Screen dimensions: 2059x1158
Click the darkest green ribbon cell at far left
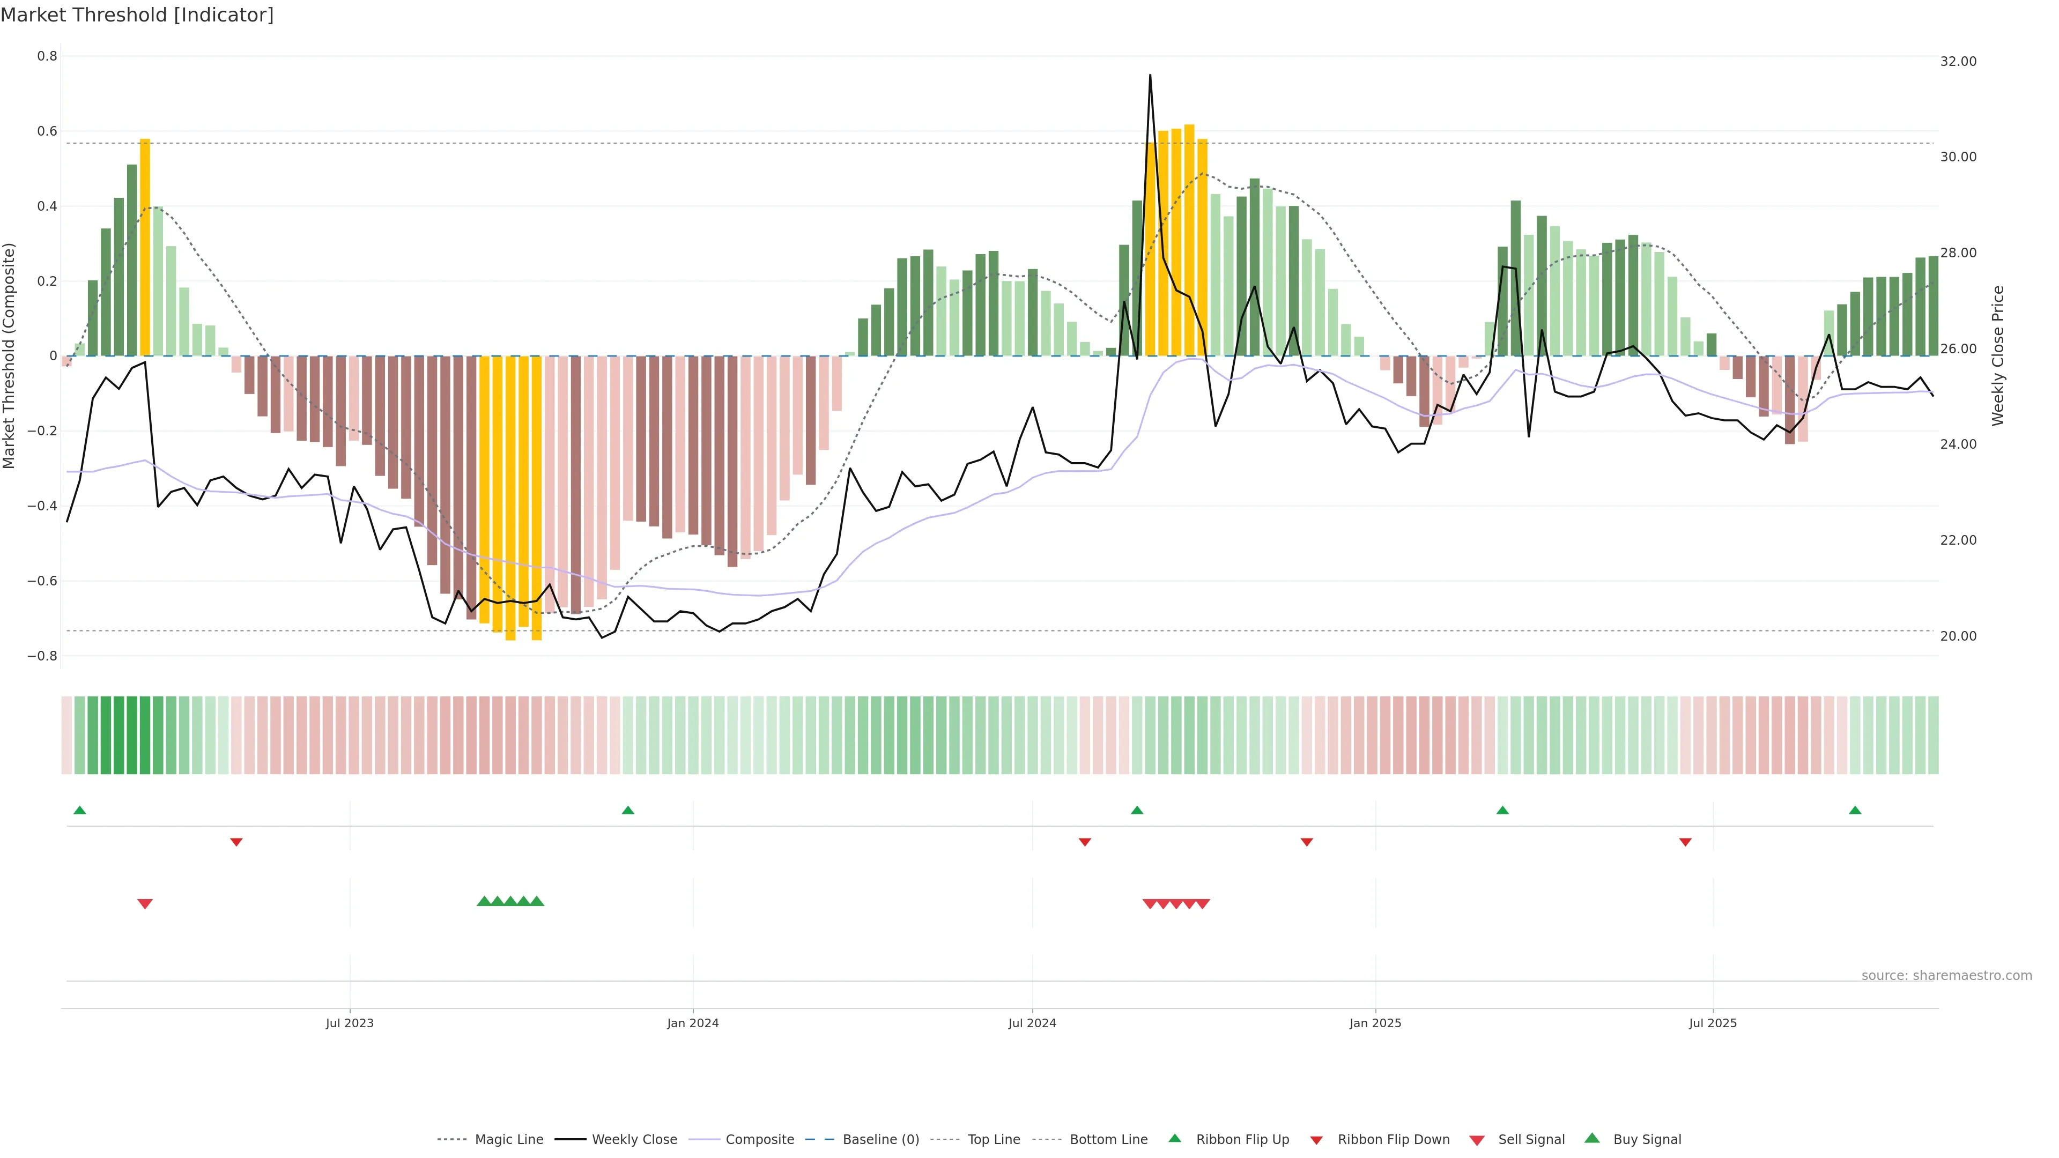pyautogui.click(x=119, y=734)
